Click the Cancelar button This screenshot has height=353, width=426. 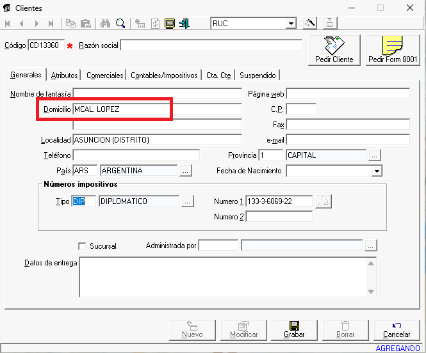pos(397,330)
